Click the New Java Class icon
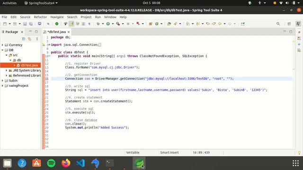This screenshot has height=170, width=303. (x=157, y=24)
